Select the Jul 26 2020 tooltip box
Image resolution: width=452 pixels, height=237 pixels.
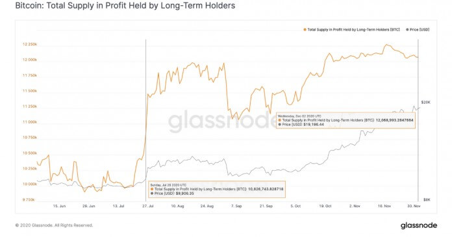217,189
